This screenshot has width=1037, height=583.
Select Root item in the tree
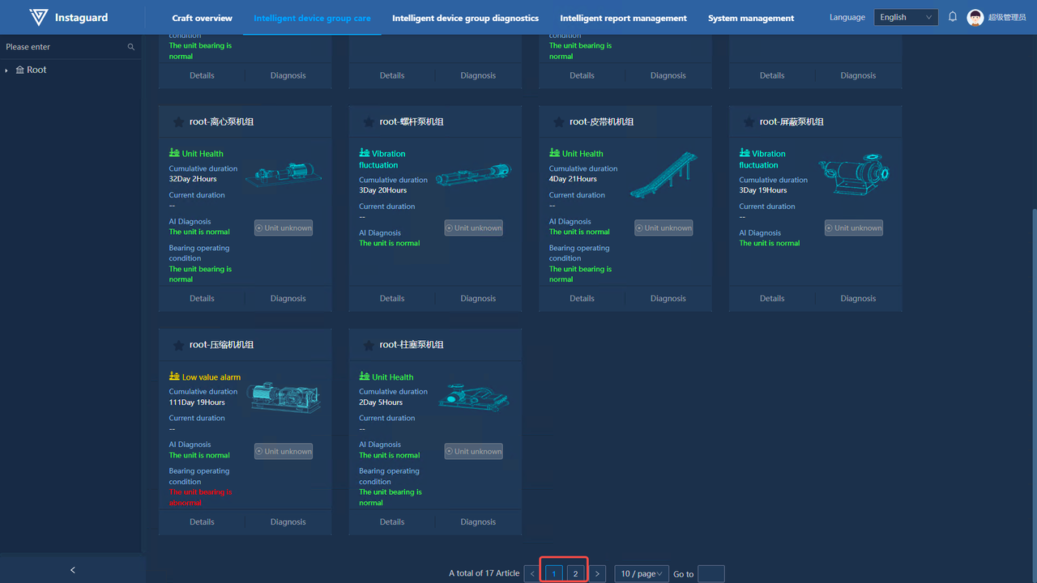coord(36,70)
